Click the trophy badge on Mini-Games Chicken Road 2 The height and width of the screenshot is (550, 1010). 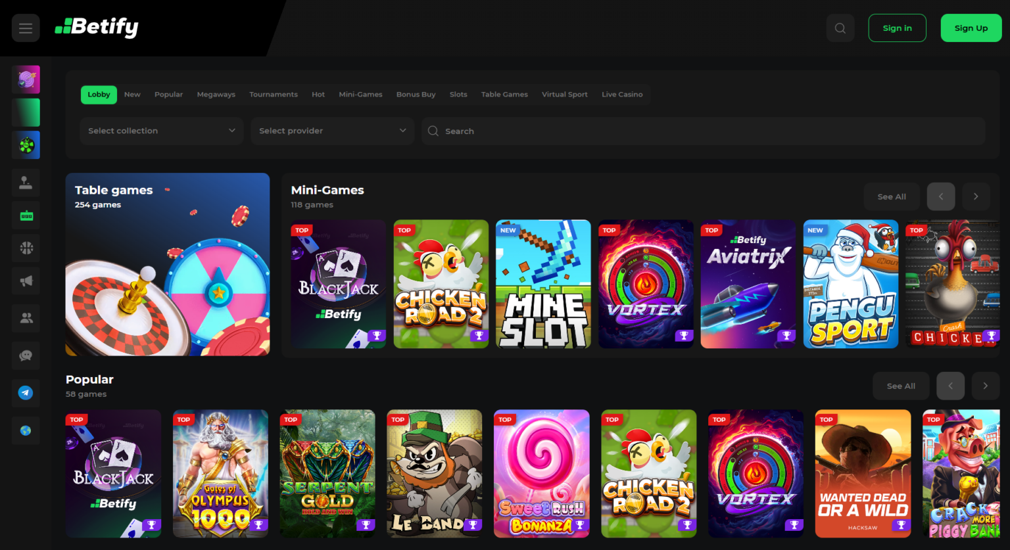pos(479,336)
